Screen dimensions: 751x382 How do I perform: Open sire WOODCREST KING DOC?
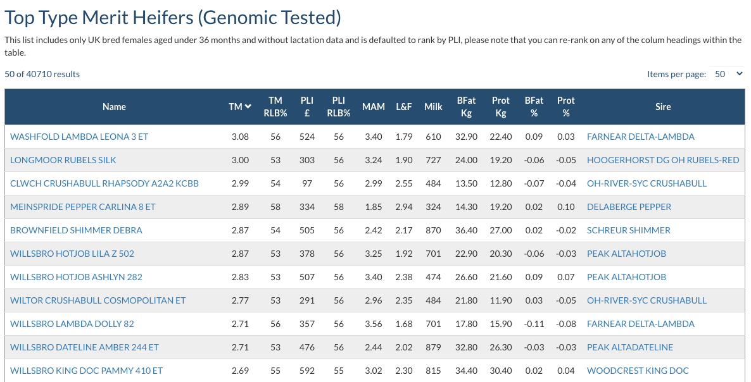click(638, 371)
